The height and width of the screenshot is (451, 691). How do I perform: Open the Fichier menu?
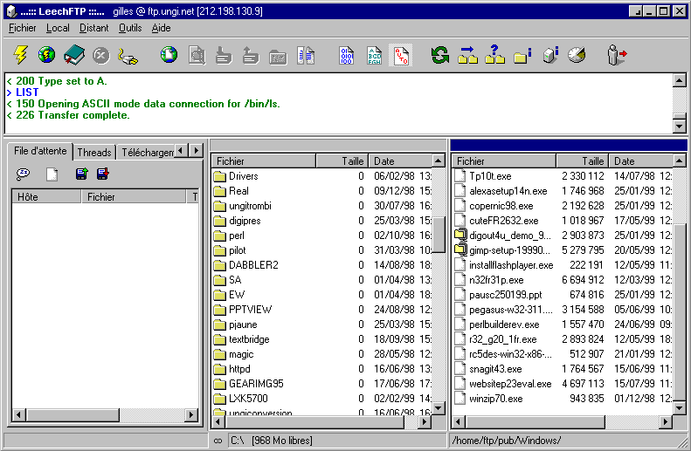tap(23, 28)
